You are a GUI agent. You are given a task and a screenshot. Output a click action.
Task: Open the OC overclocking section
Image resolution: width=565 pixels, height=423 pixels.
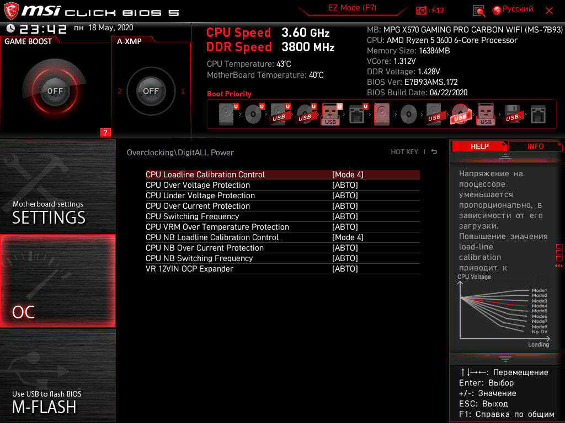pyautogui.click(x=57, y=281)
